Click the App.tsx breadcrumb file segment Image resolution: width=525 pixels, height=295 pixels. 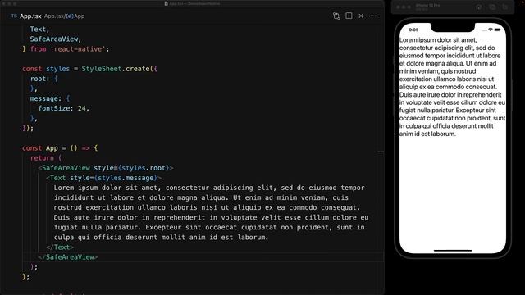pyautogui.click(x=54, y=16)
